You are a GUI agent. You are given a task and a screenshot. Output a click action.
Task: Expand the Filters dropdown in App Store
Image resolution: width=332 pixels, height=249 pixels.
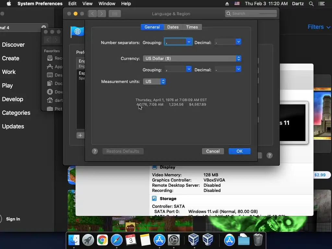click(319, 27)
